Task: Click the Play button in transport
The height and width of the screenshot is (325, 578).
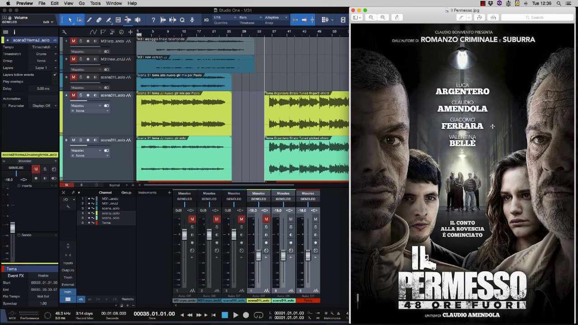Action: (235, 315)
